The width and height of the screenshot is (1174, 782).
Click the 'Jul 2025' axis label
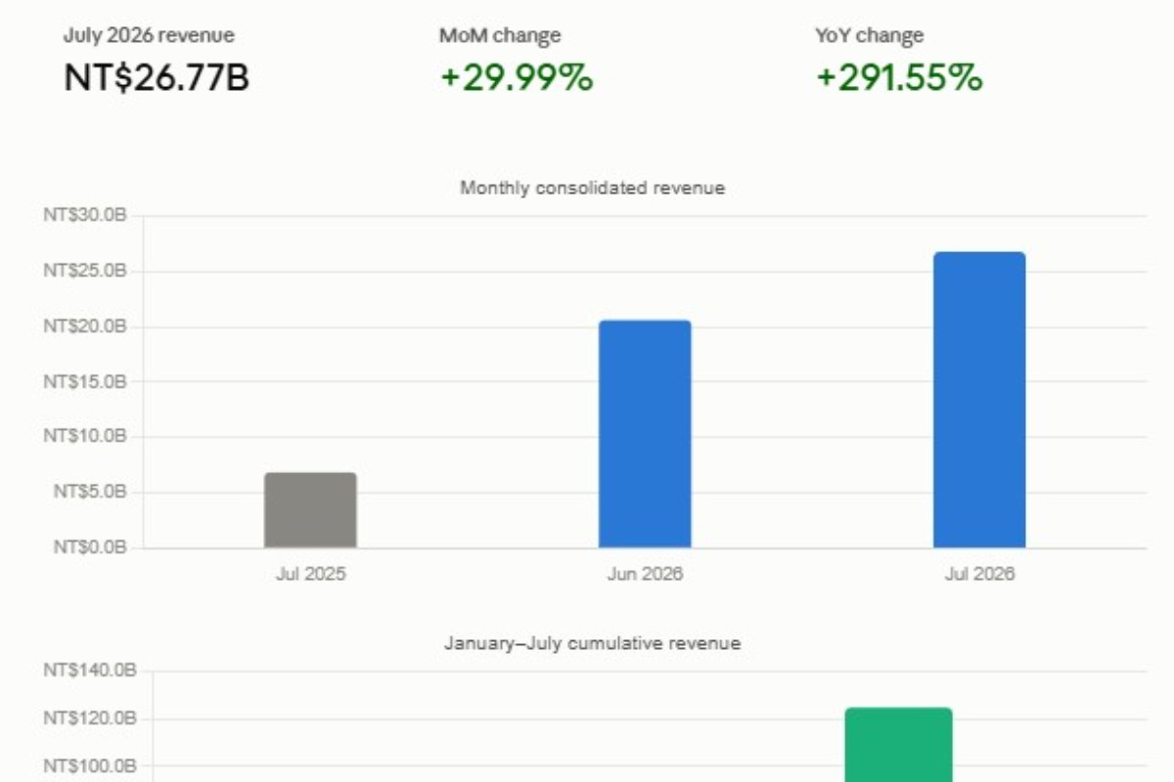[x=310, y=574]
